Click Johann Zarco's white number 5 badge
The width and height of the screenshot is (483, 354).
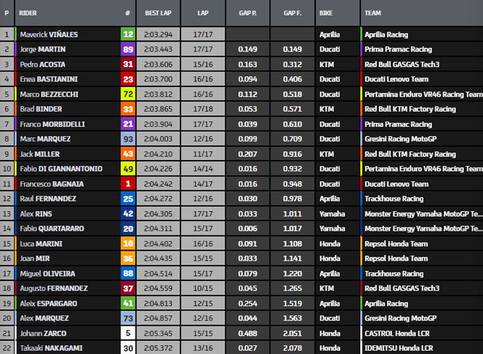click(128, 333)
